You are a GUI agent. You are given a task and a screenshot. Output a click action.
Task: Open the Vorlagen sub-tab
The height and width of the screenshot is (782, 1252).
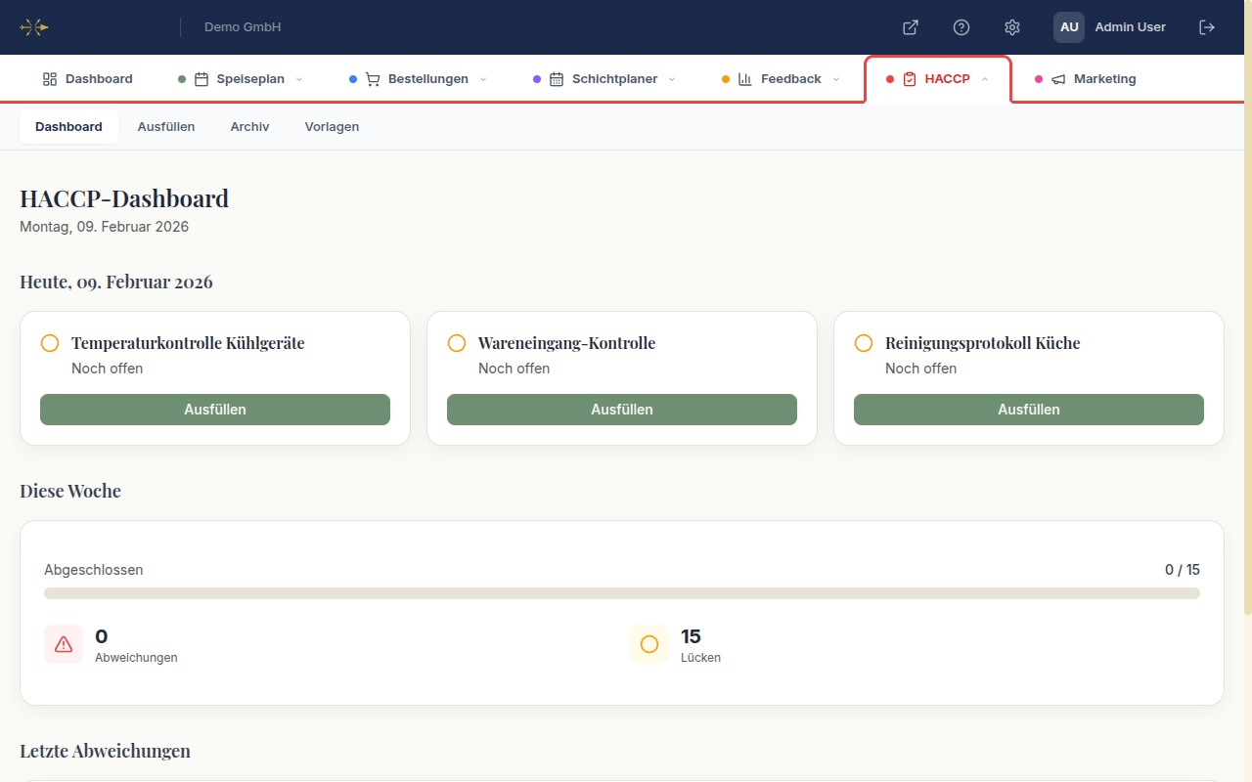pyautogui.click(x=332, y=127)
